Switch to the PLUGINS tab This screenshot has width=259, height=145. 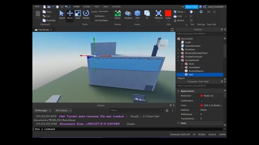(x=116, y=7)
